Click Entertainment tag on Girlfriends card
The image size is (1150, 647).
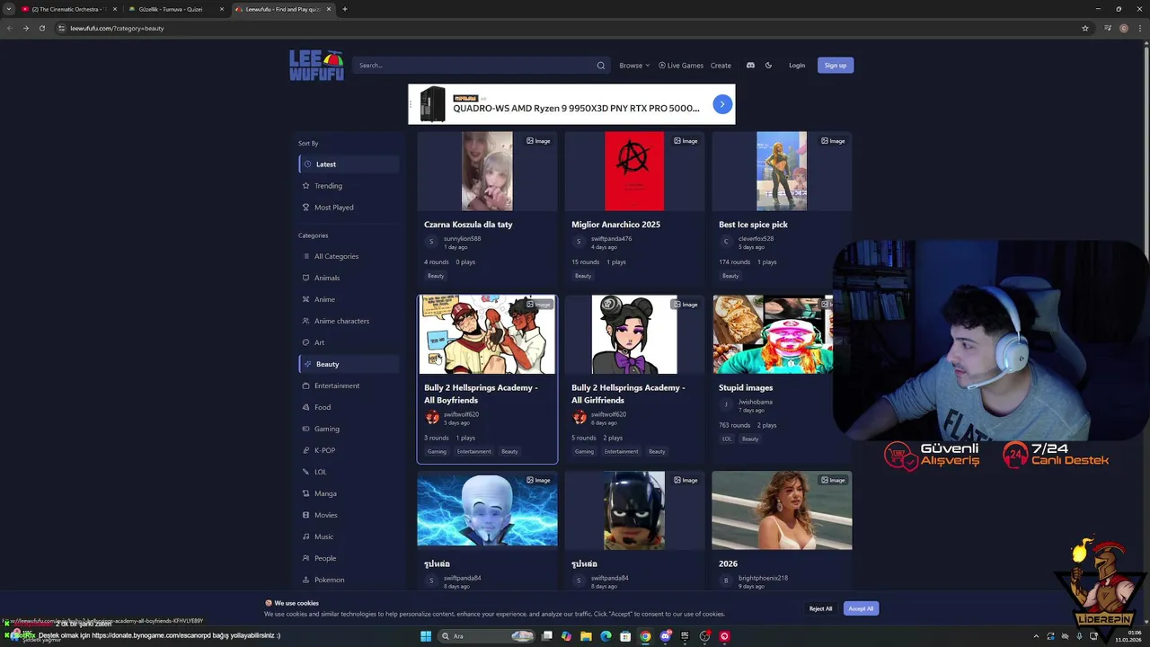(x=621, y=451)
